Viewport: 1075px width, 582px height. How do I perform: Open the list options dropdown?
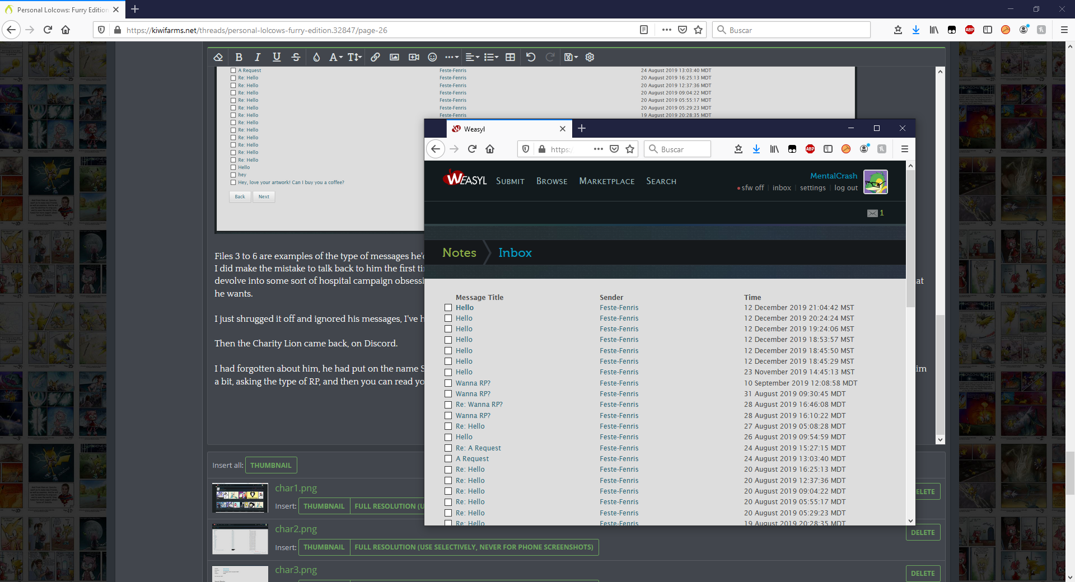[491, 57]
